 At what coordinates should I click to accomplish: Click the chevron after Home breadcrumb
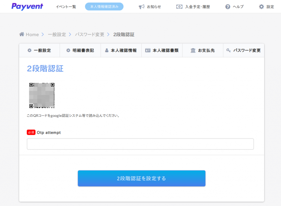(x=43, y=34)
